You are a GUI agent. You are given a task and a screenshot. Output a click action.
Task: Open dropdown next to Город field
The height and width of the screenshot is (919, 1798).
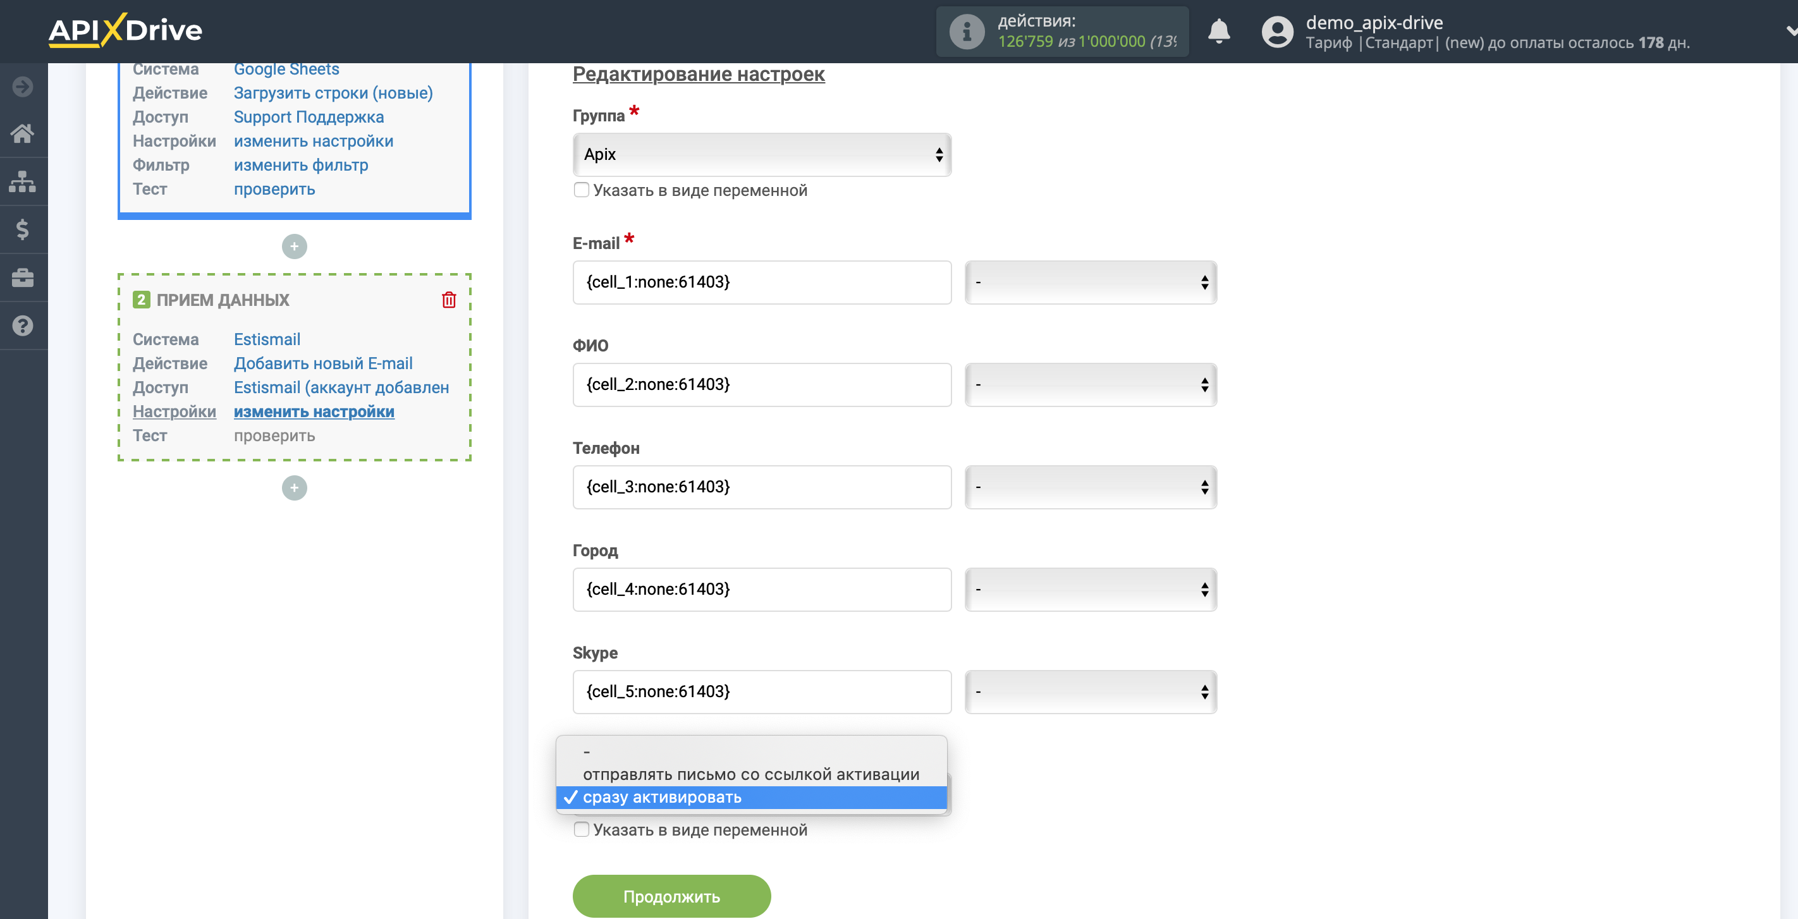[x=1091, y=590]
